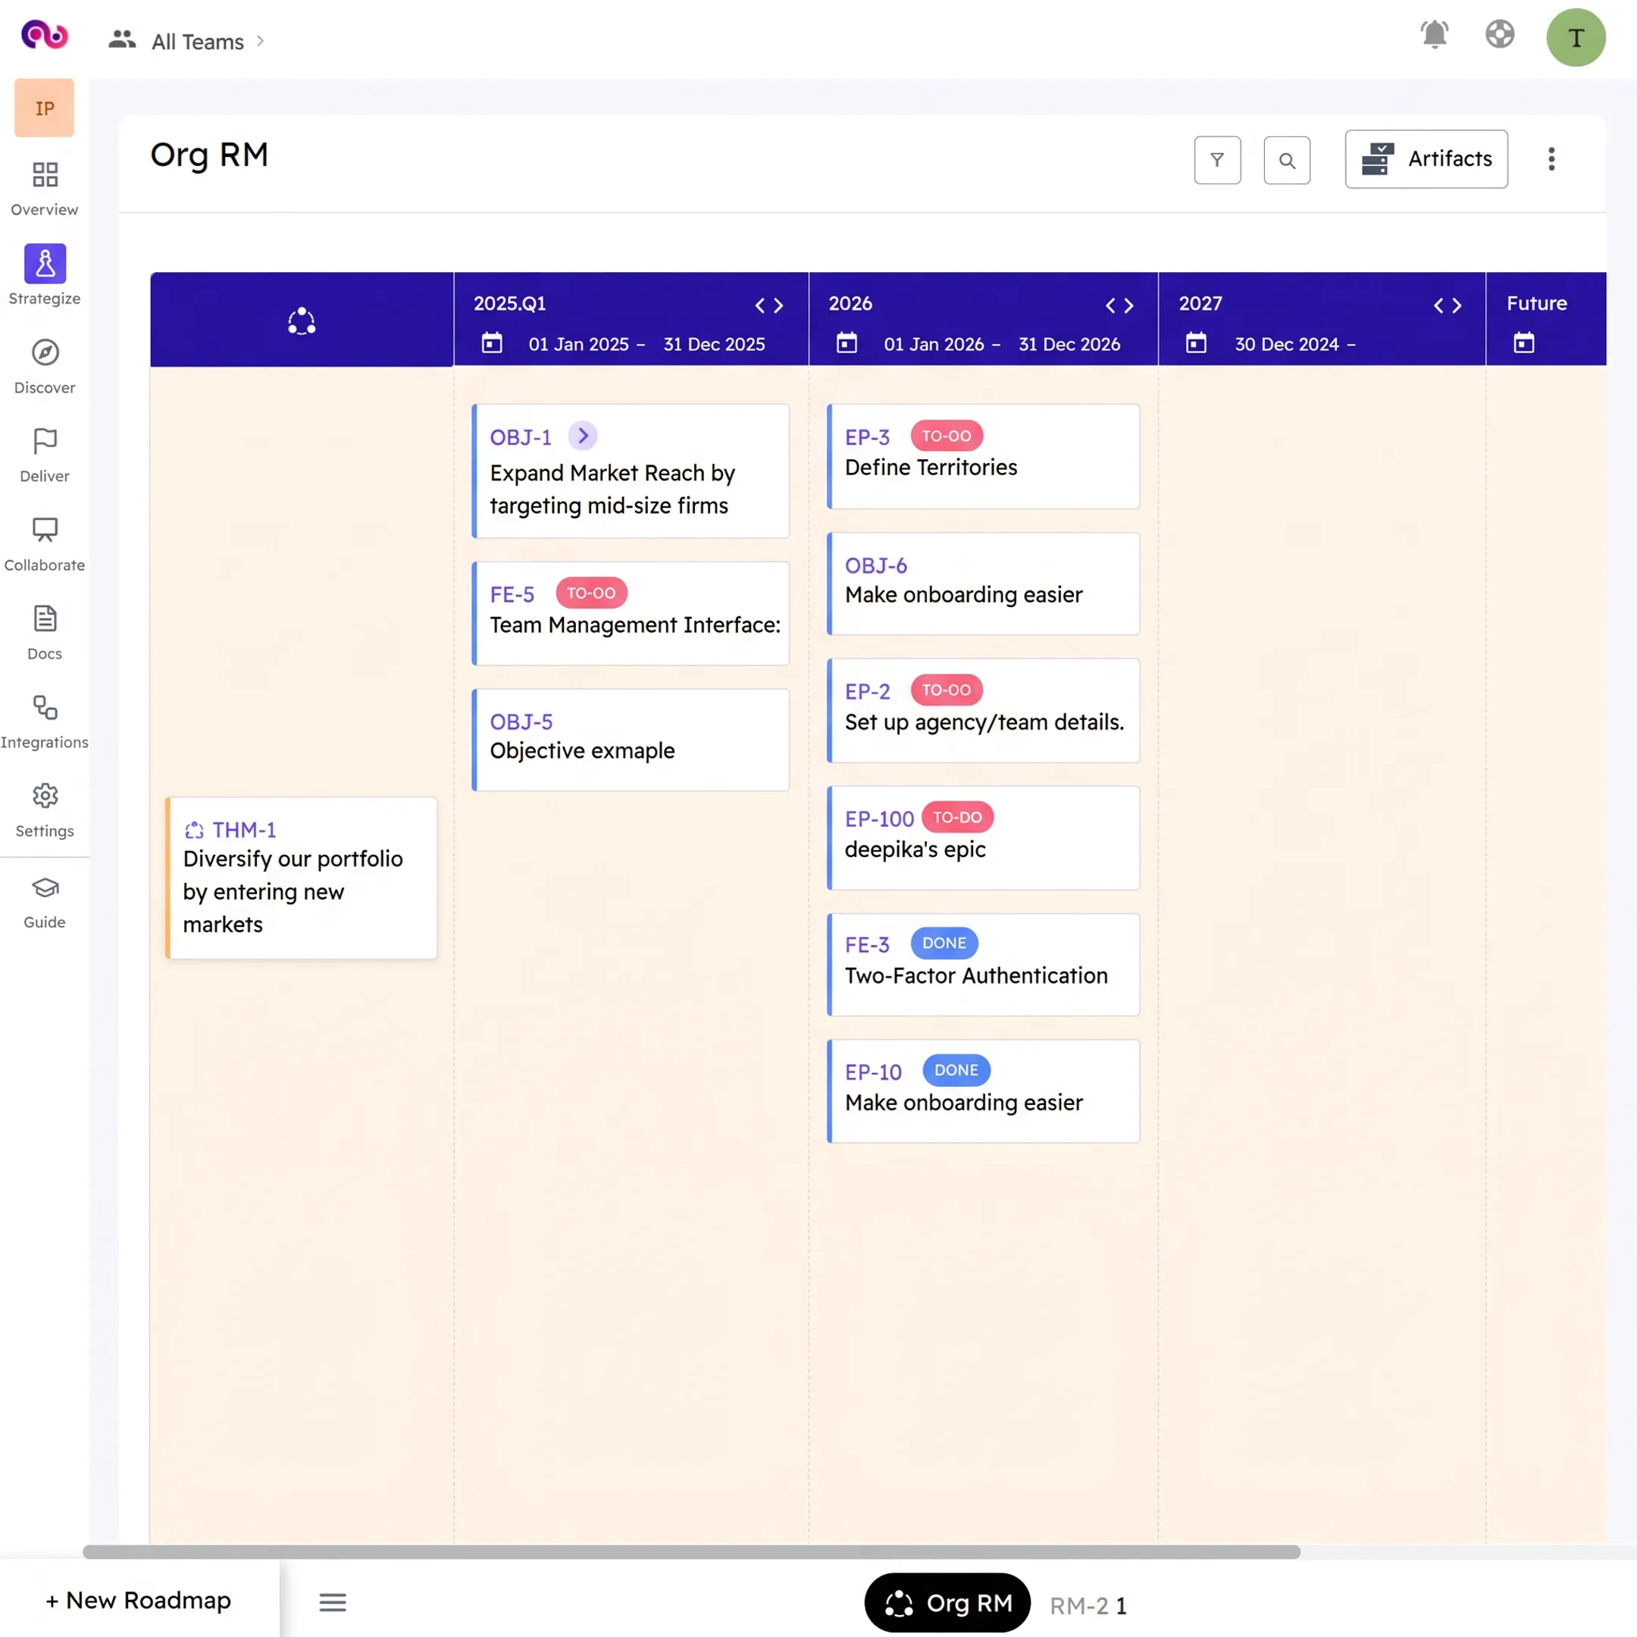Open the calendar picker for 2027
The height and width of the screenshot is (1637, 1637).
[1197, 343]
